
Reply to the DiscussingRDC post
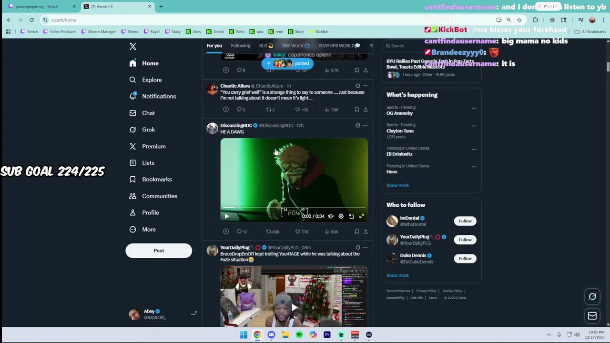pos(242,232)
